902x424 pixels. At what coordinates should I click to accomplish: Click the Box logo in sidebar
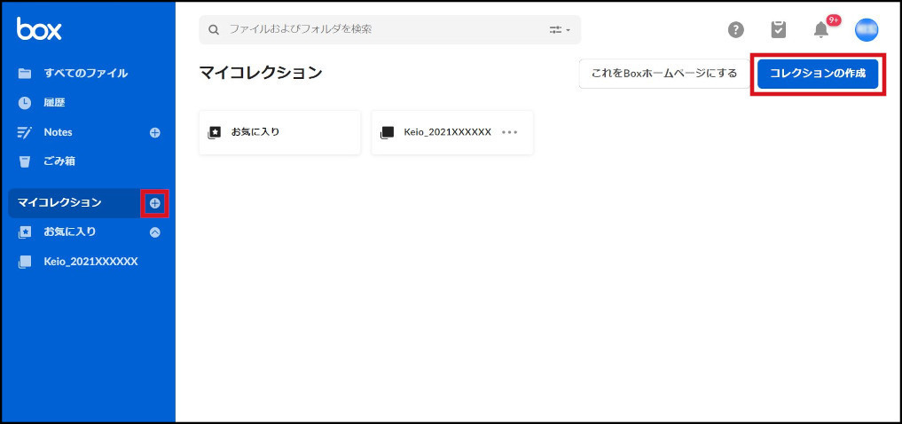pyautogui.click(x=39, y=29)
